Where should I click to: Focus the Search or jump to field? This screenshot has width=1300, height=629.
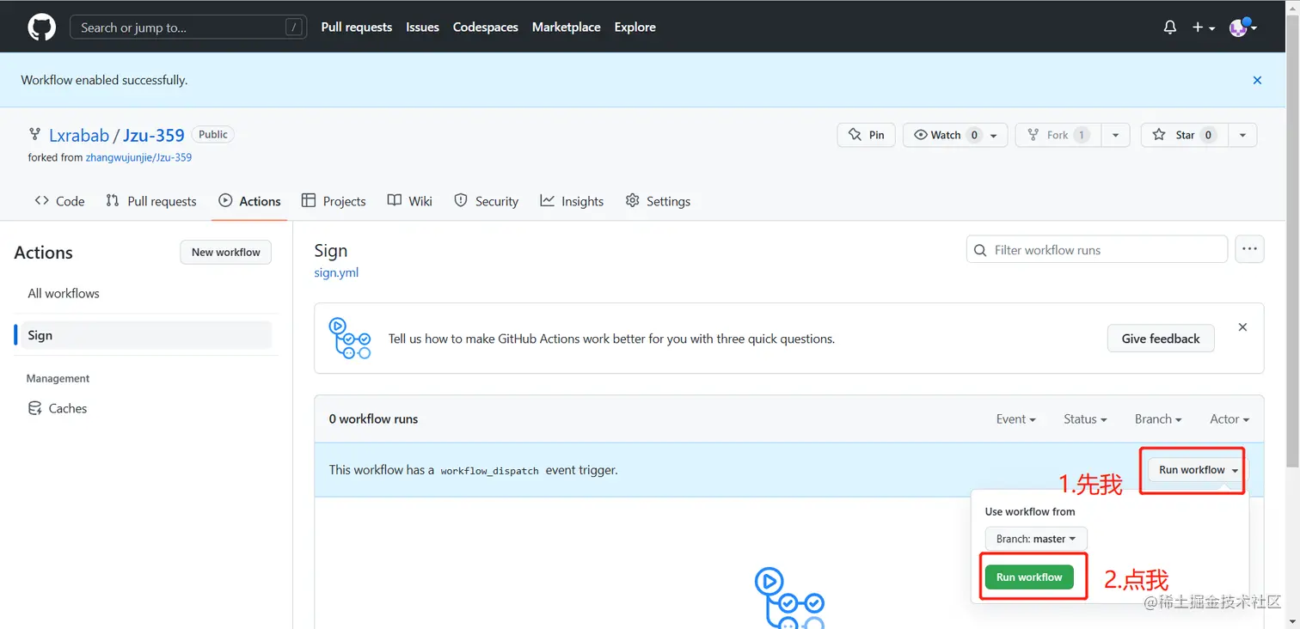[188, 27]
